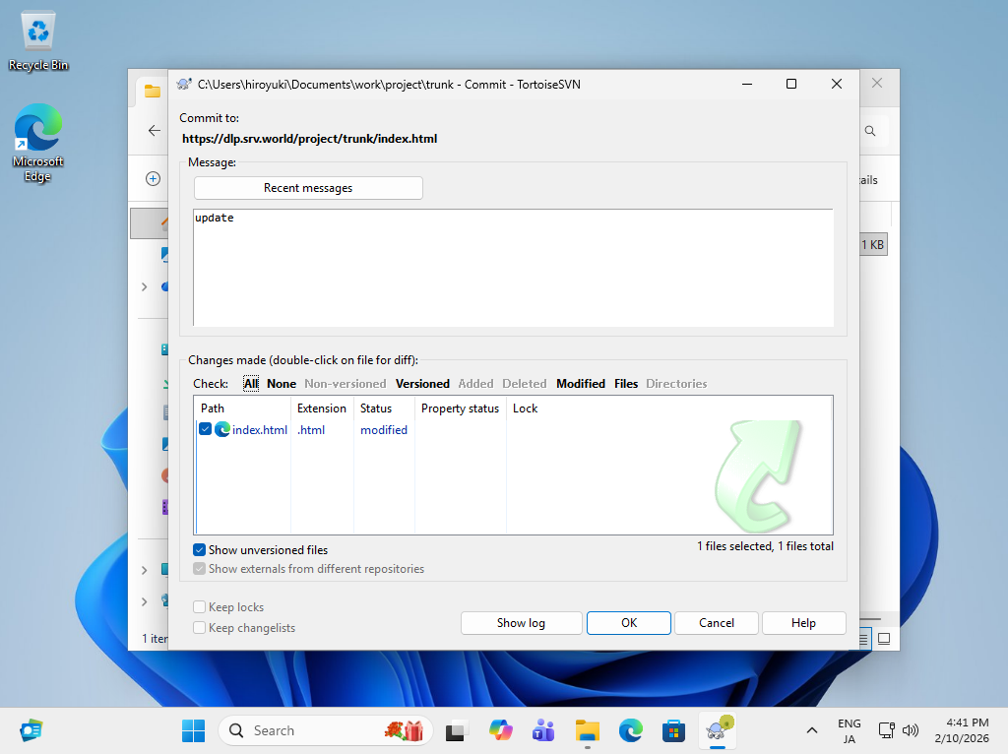1008x754 pixels.
Task: Click Files in the Check row
Action: pos(625,384)
